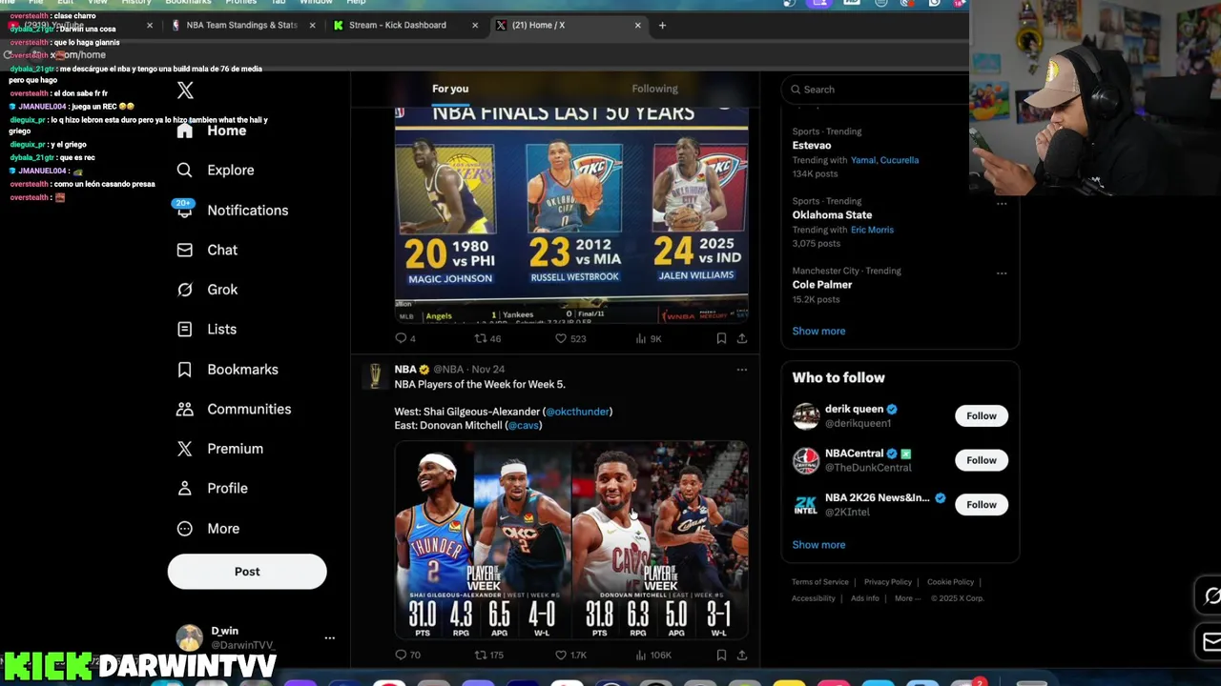Viewport: 1221px width, 686px height.
Task: Click the Post button
Action: point(247,572)
